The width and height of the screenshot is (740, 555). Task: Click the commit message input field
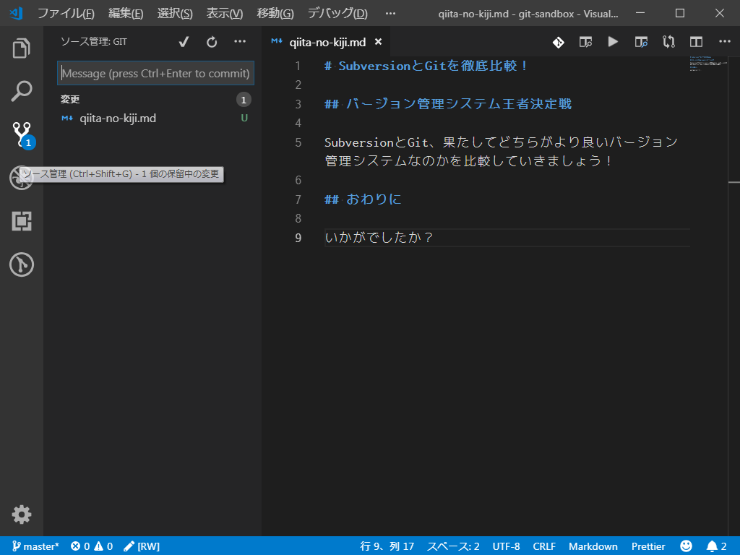[x=155, y=73]
